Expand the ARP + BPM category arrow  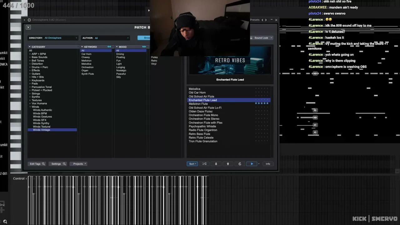[30, 54]
